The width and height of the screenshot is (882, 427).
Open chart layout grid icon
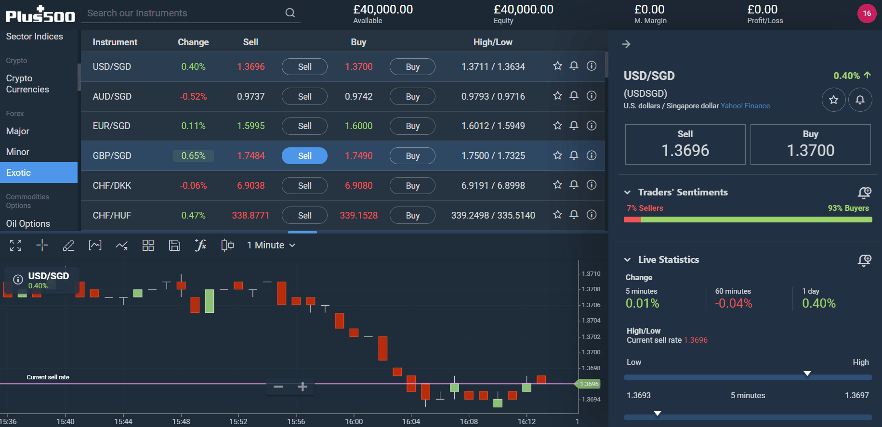pos(148,246)
